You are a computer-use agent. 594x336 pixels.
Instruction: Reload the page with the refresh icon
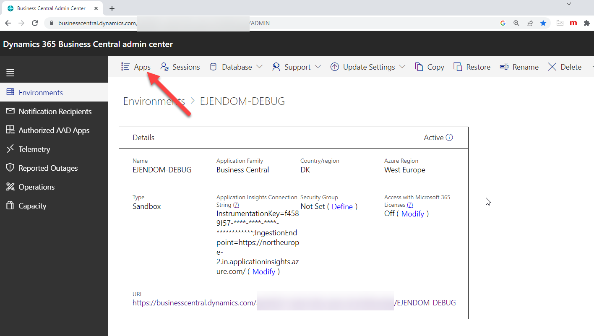[35, 23]
